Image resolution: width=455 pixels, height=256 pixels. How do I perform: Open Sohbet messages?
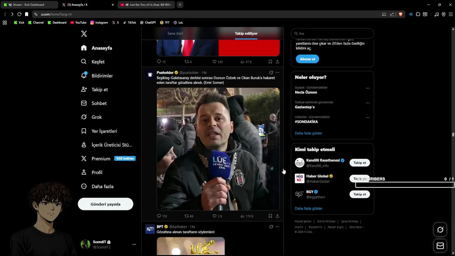pyautogui.click(x=93, y=103)
